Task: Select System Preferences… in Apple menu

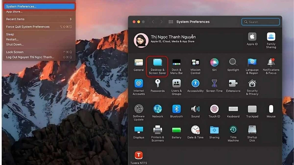Action: 39,7
